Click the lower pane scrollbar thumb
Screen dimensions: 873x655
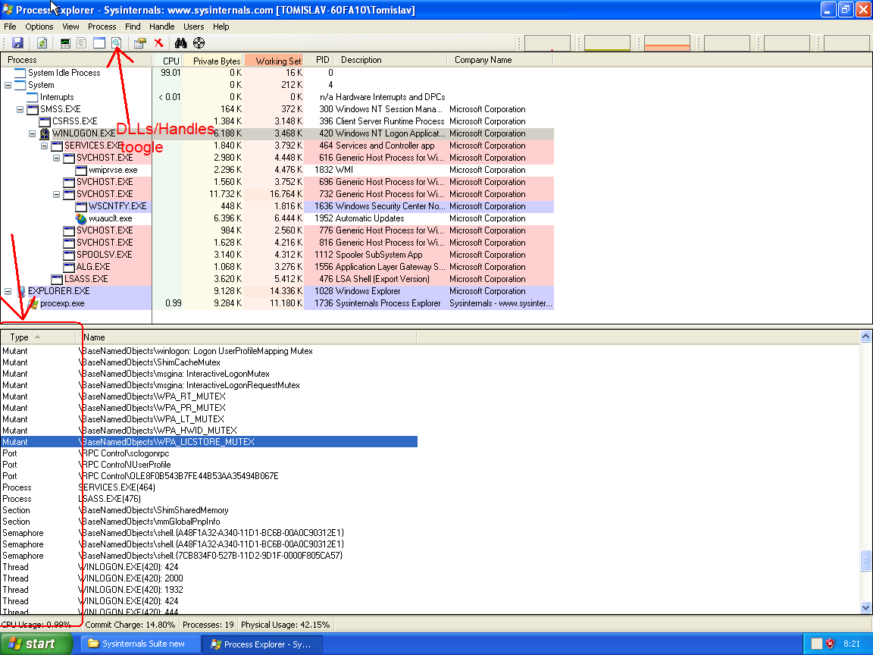[x=865, y=561]
